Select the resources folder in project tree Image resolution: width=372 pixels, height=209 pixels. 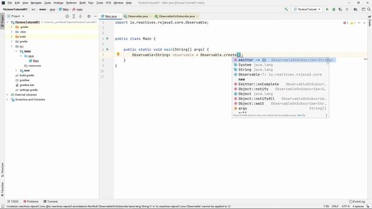click(x=34, y=66)
